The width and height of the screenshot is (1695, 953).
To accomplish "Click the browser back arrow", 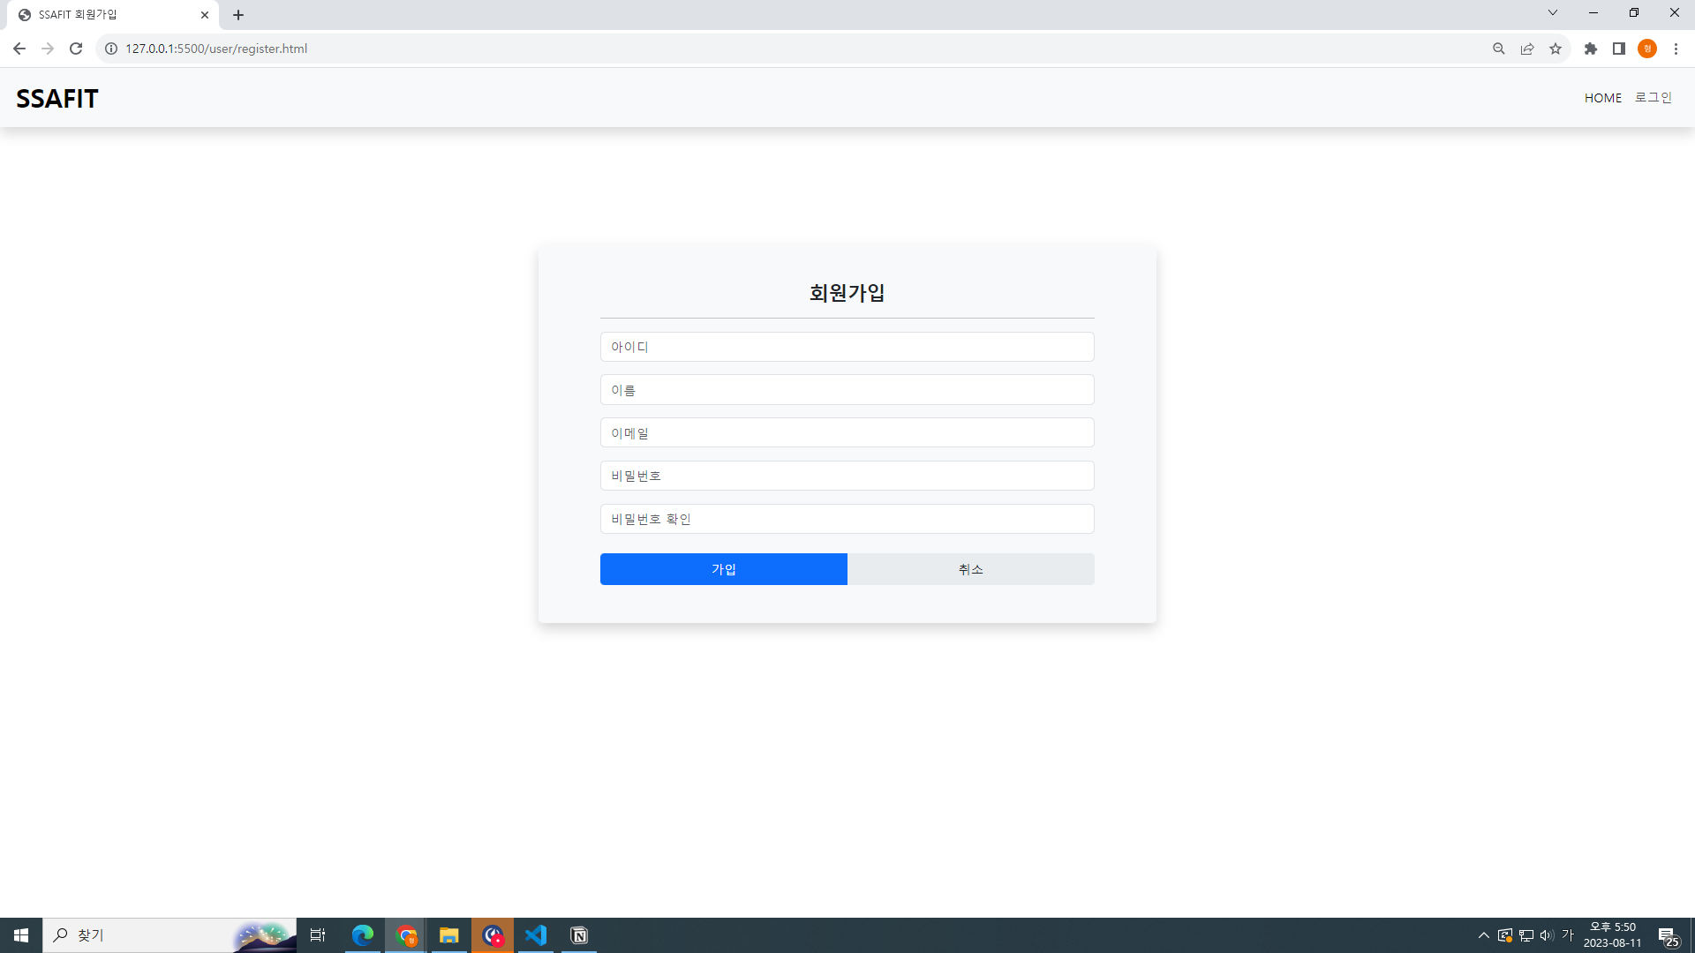I will tap(19, 49).
